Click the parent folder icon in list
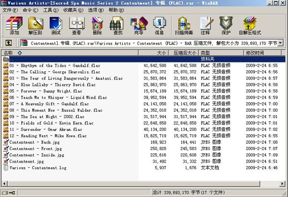Image resolution: width=288 pixels, height=197 pixels. click(x=6, y=59)
